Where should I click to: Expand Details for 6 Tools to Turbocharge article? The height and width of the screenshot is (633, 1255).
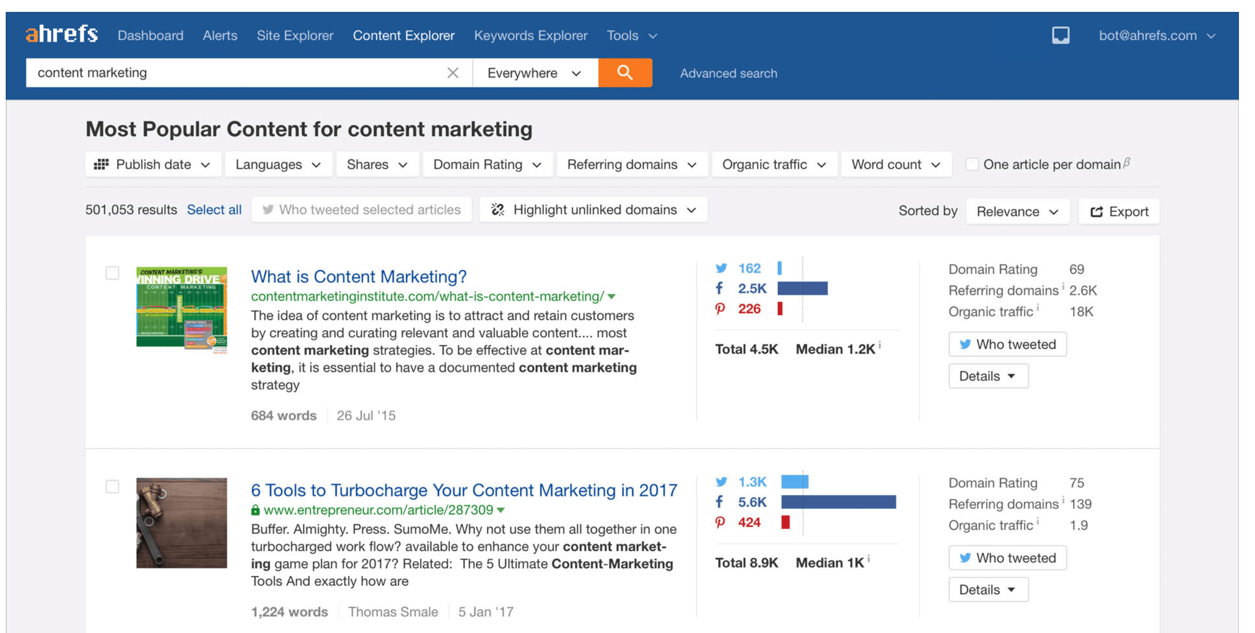click(988, 590)
